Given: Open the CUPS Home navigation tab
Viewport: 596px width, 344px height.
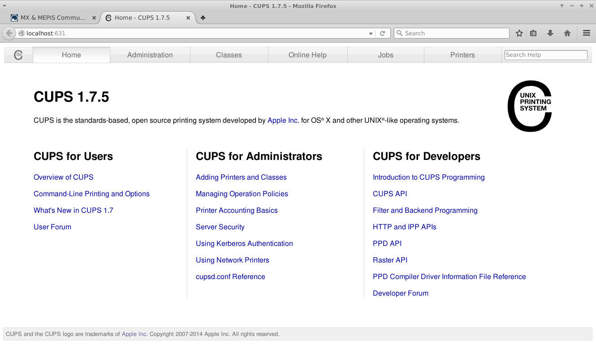Looking at the screenshot, I should point(71,55).
